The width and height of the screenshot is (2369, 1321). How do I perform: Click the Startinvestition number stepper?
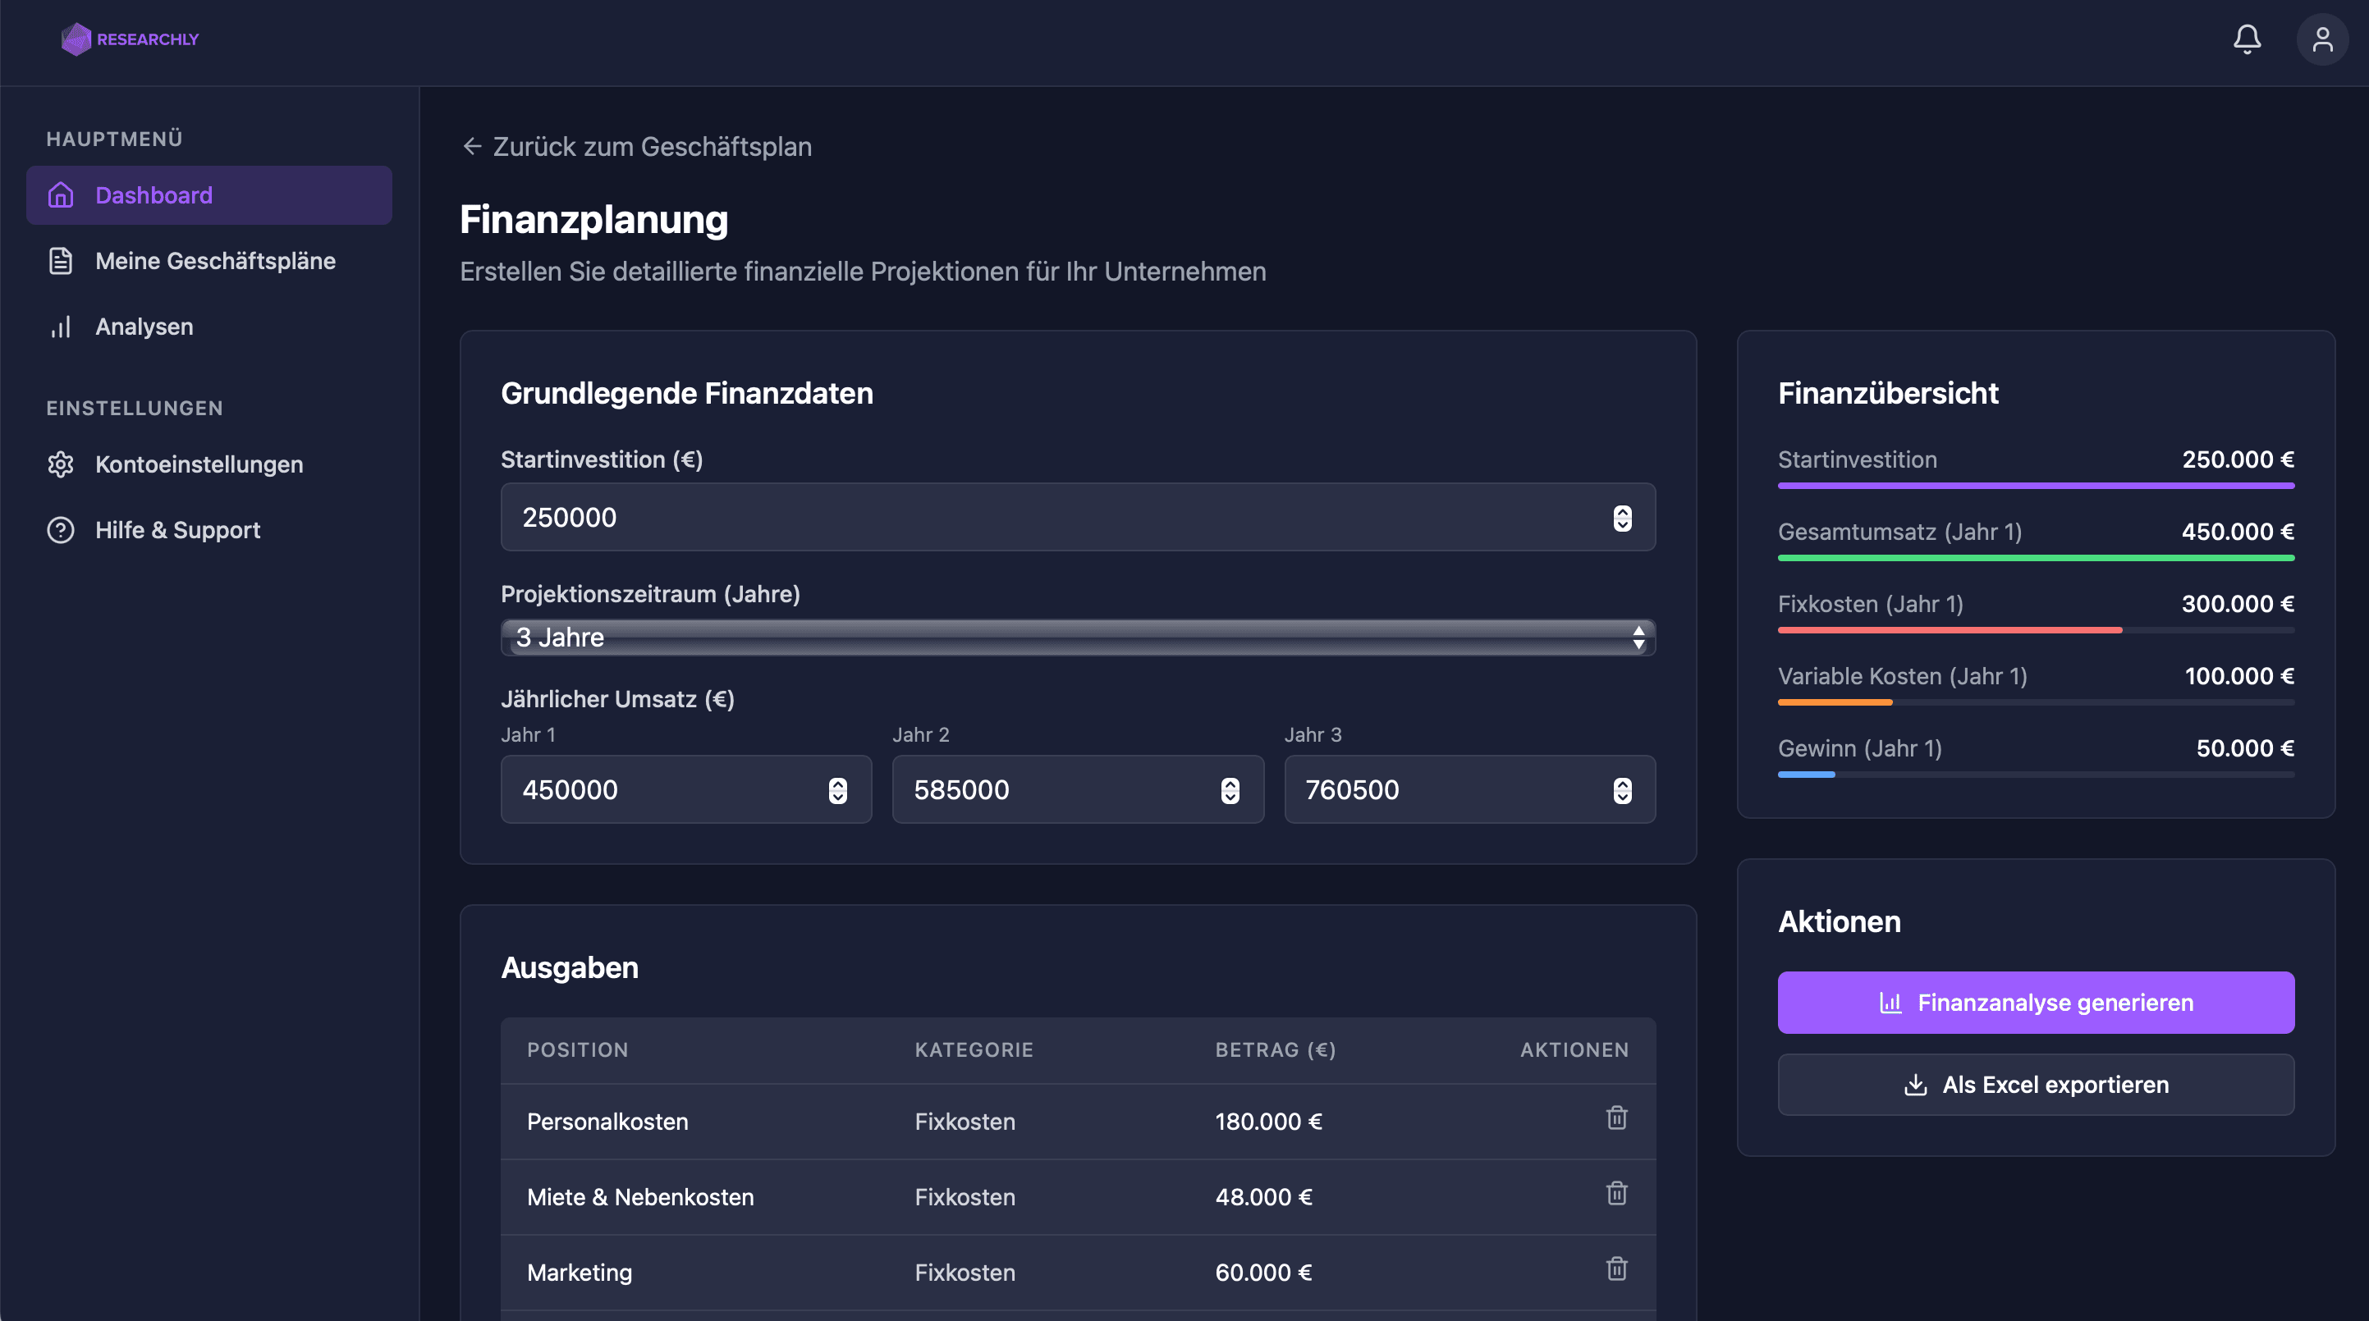point(1621,518)
